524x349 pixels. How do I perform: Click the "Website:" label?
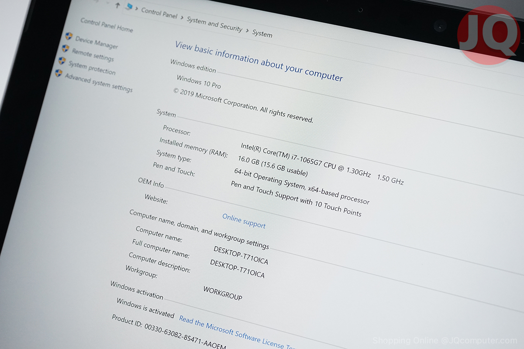click(x=156, y=199)
